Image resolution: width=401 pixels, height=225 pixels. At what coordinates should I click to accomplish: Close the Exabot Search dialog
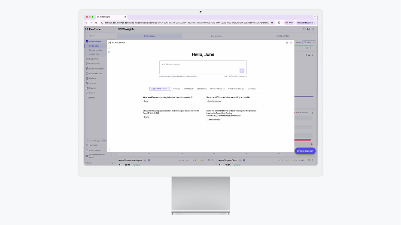coord(291,43)
